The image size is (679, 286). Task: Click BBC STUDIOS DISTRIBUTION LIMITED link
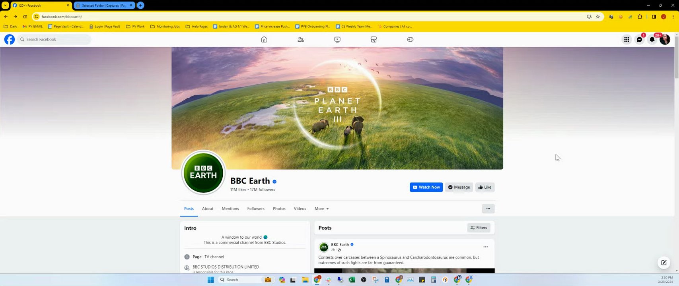pyautogui.click(x=226, y=267)
